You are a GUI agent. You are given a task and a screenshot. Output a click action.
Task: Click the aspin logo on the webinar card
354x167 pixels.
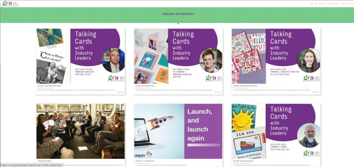tap(139, 154)
